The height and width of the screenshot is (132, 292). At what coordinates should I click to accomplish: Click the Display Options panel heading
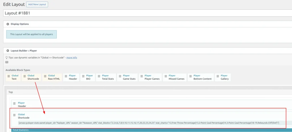click(x=20, y=24)
